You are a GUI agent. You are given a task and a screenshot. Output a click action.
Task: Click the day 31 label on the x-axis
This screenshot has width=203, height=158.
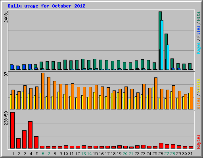coord(190,154)
